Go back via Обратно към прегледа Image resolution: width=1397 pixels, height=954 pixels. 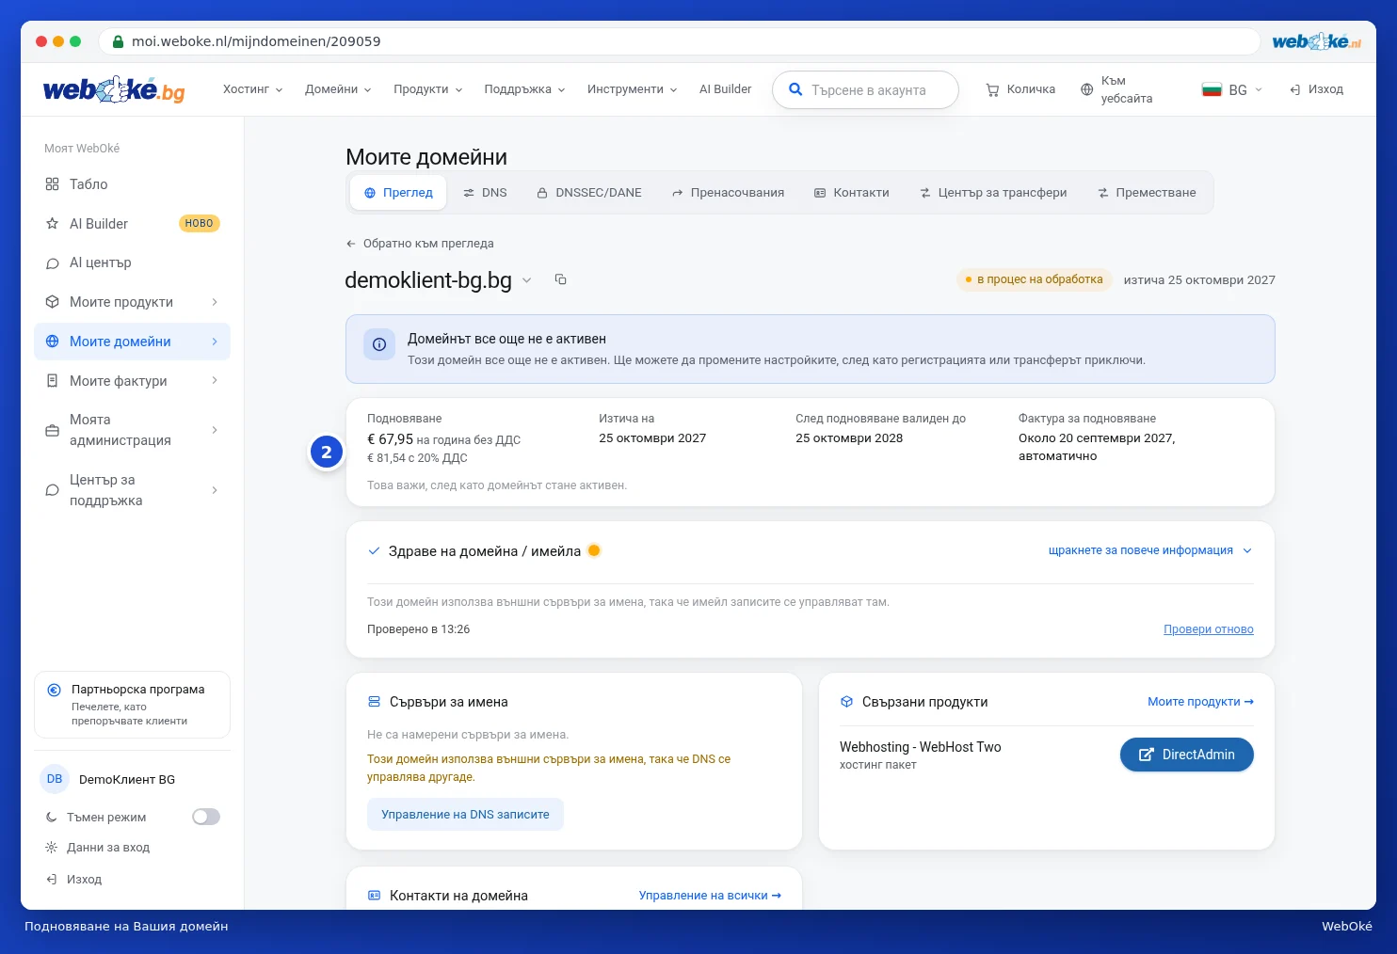click(x=420, y=244)
